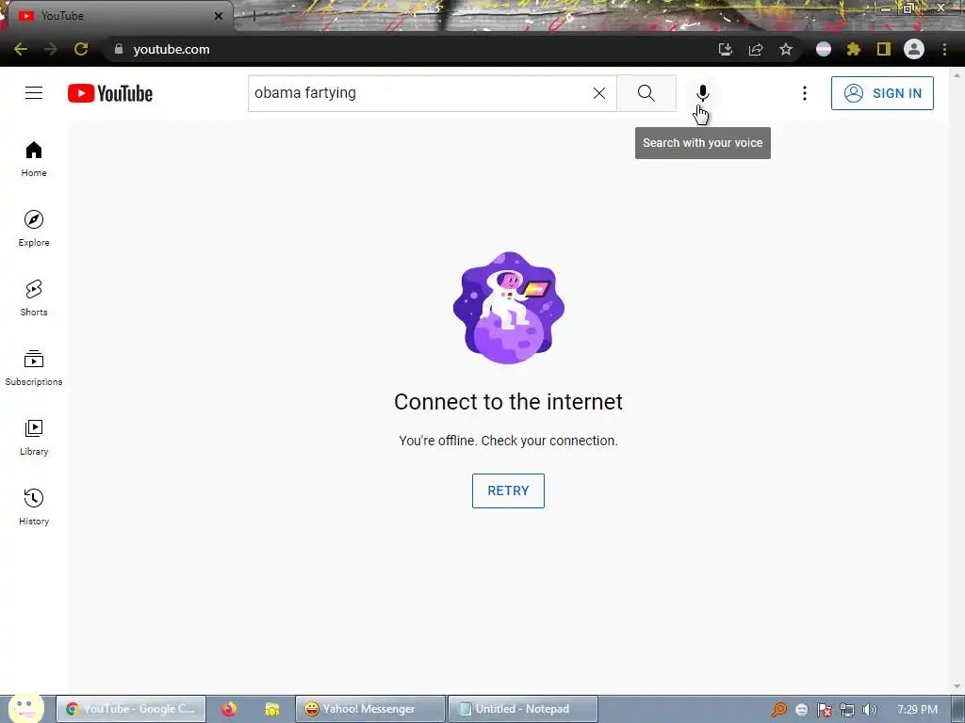Image resolution: width=965 pixels, height=723 pixels.
Task: Open the Chrome profile avatar
Action: tap(914, 49)
